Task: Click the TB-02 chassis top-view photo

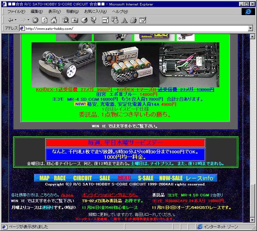Action: (x=189, y=65)
